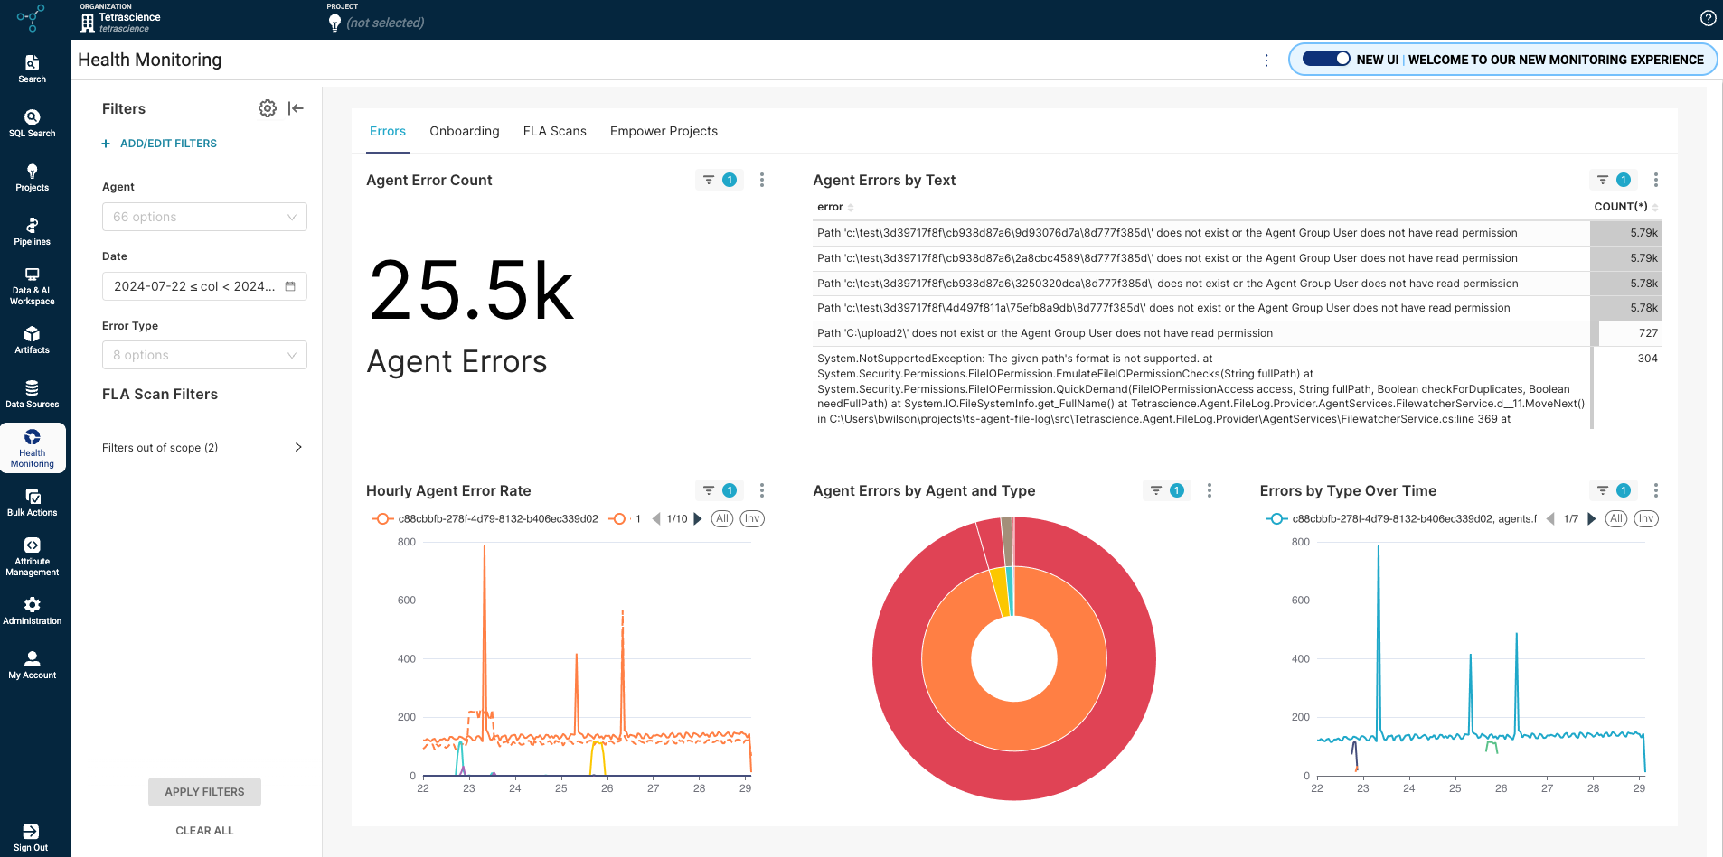Show applied filters on Errors by Type Over Time
The image size is (1723, 857).
coord(1614,490)
